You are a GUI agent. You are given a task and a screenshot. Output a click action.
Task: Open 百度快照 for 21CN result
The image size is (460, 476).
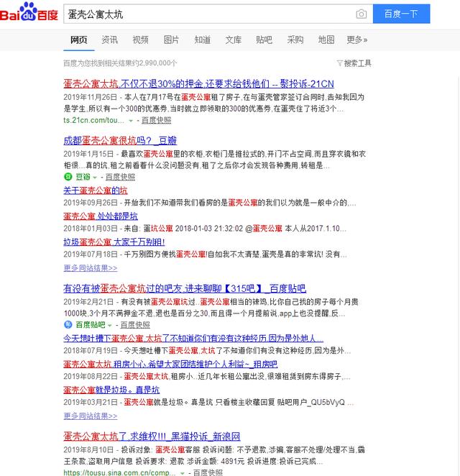pyautogui.click(x=156, y=120)
